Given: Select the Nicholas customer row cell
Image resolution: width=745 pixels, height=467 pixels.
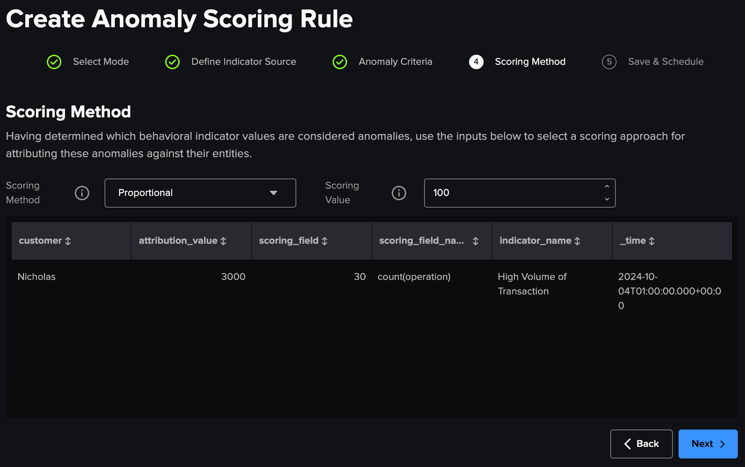Looking at the screenshot, I should tap(36, 276).
